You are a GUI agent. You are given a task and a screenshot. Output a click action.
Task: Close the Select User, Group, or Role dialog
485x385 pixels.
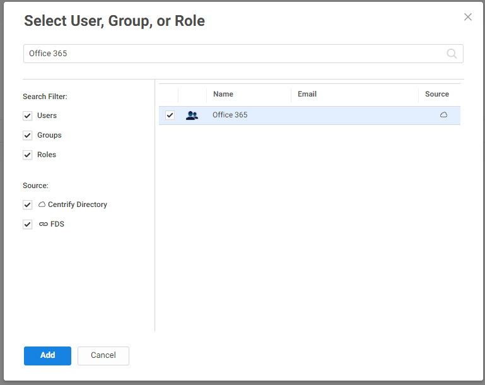pyautogui.click(x=468, y=17)
